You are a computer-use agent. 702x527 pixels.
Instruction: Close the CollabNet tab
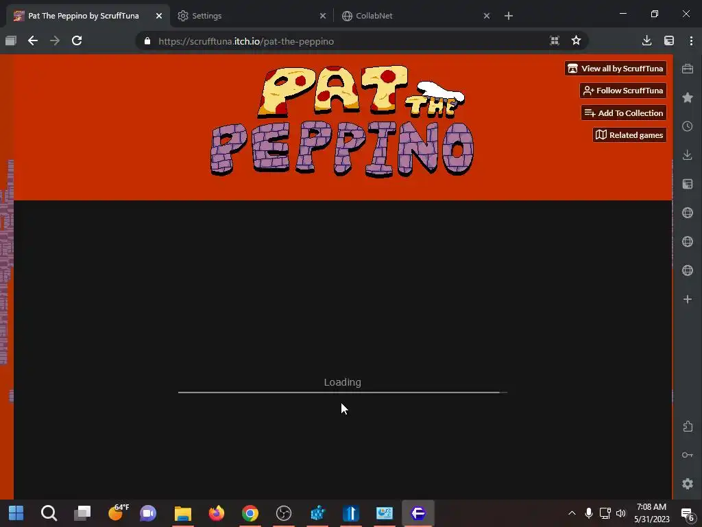487,16
